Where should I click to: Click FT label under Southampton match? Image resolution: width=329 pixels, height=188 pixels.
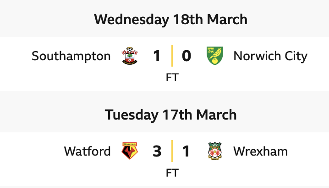172,78
